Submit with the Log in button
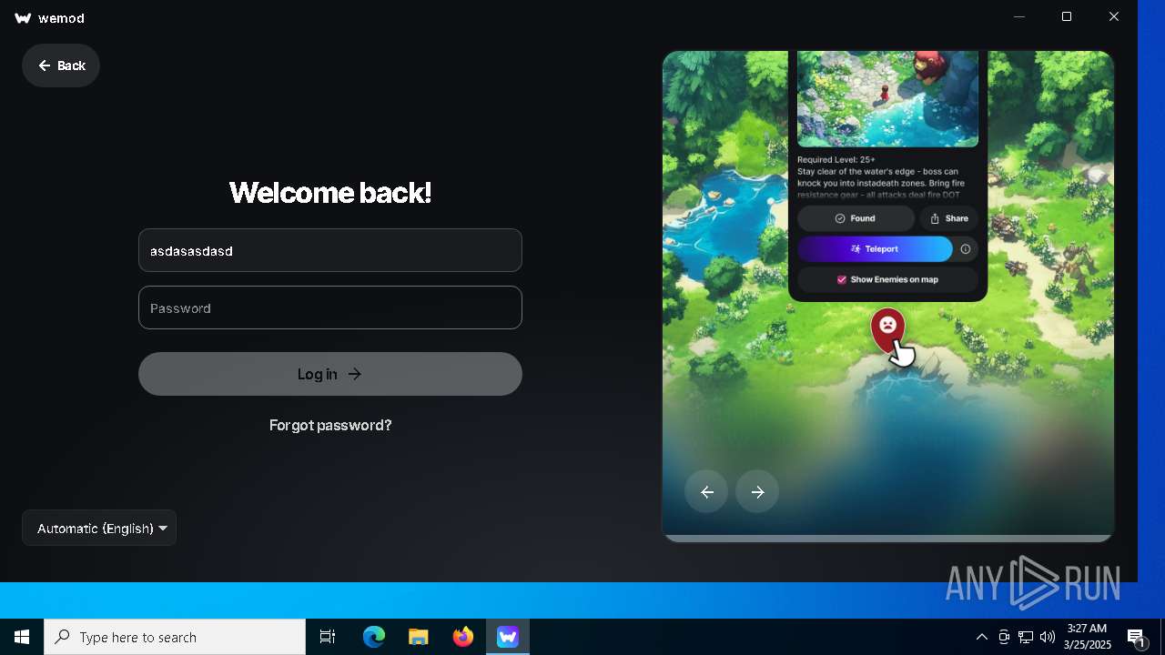The width and height of the screenshot is (1165, 655). pyautogui.click(x=330, y=374)
